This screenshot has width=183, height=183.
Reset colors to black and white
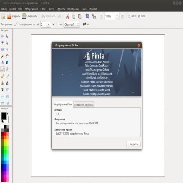click(x=3, y=121)
